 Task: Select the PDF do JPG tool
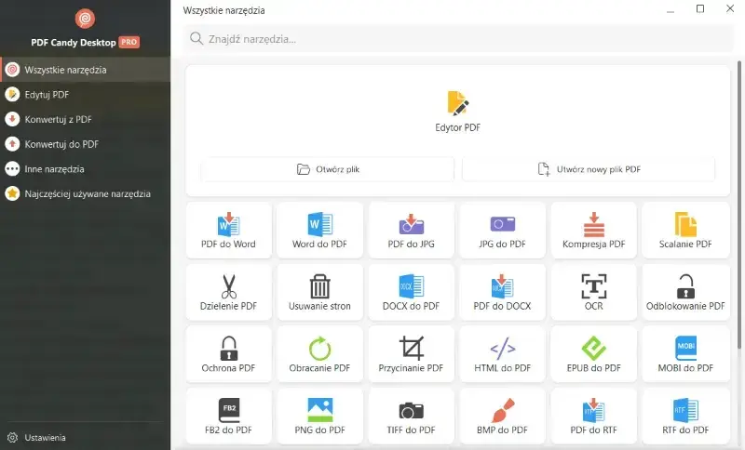pos(411,231)
